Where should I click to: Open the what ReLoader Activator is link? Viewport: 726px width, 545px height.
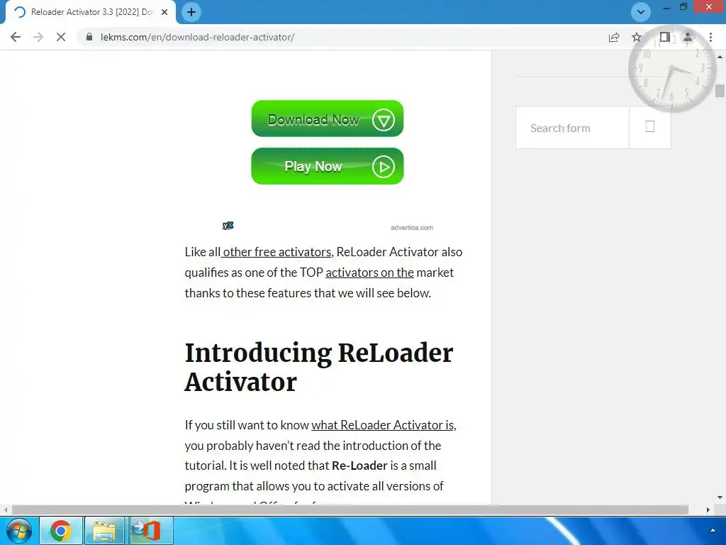(x=382, y=425)
